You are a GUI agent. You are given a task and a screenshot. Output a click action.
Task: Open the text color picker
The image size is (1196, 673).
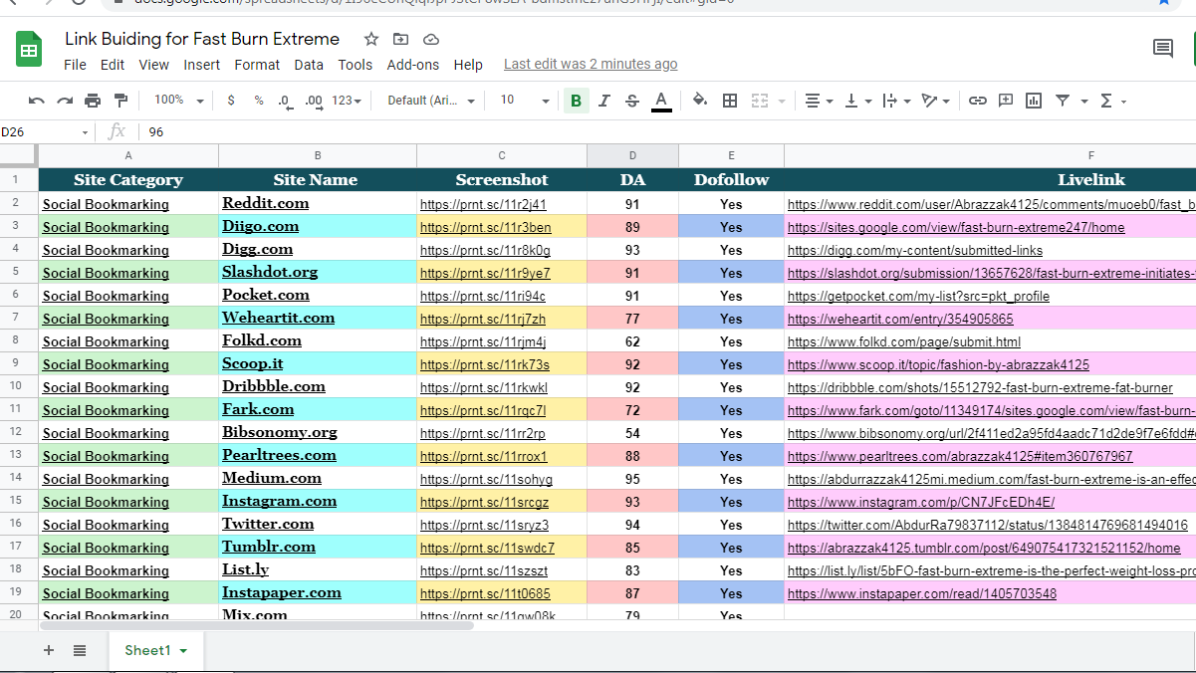[x=661, y=100]
